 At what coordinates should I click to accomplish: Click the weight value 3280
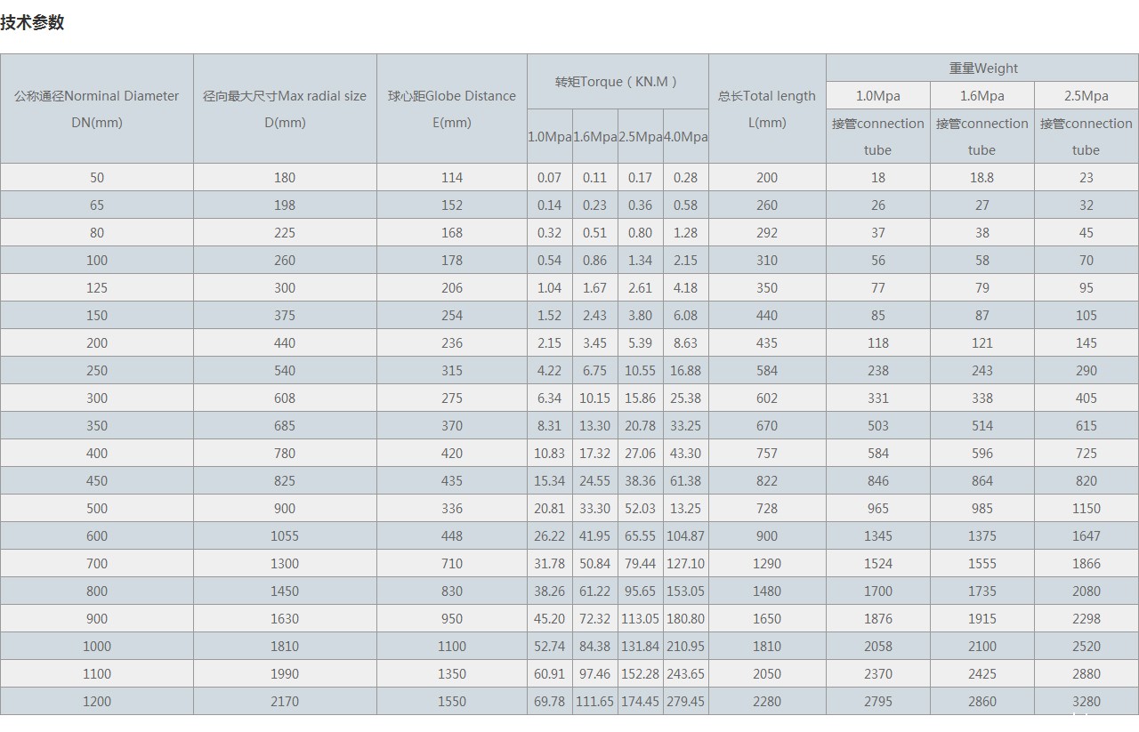(1086, 701)
